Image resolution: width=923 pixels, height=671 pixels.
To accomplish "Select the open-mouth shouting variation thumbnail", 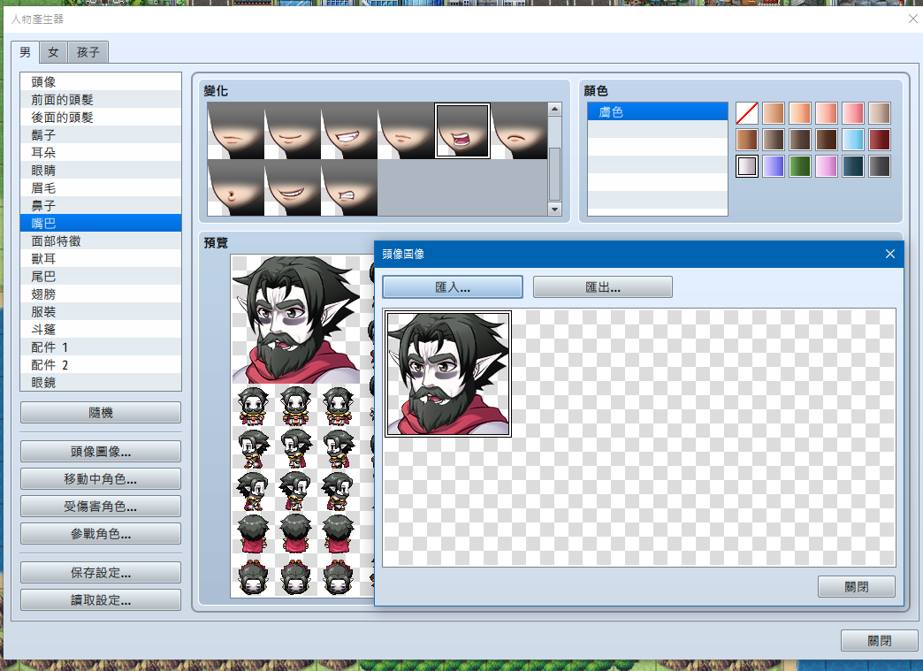I will [462, 131].
